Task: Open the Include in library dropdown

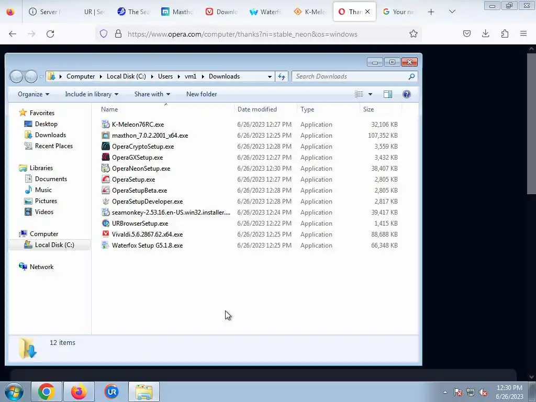Action: 92,94
